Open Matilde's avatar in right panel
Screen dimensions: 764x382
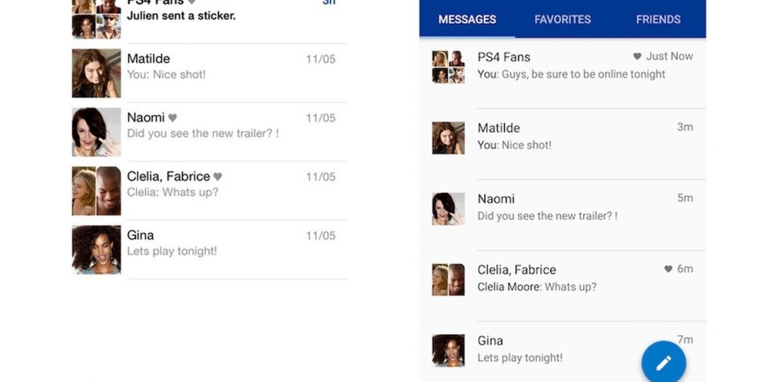[448, 138]
